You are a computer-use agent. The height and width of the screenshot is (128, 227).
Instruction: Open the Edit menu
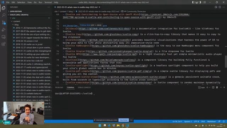[13, 2]
